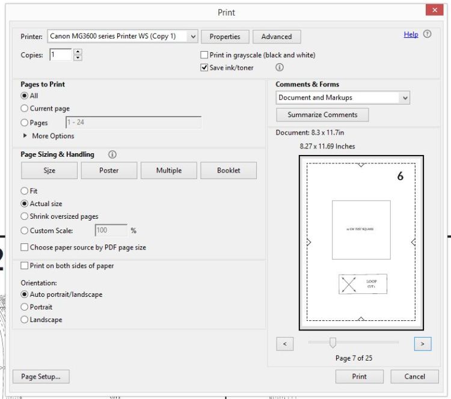Enable Print on both sides of paper
Image resolution: width=451 pixels, height=399 pixels.
[25, 266]
